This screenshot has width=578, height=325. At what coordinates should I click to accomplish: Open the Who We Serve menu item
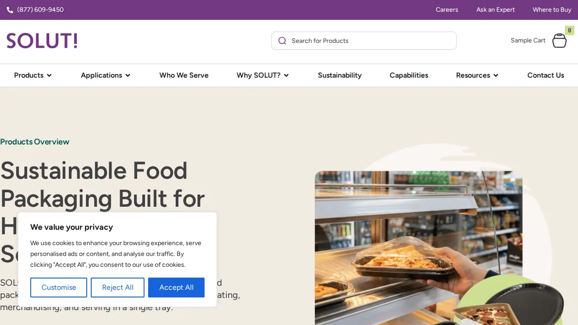click(x=184, y=75)
